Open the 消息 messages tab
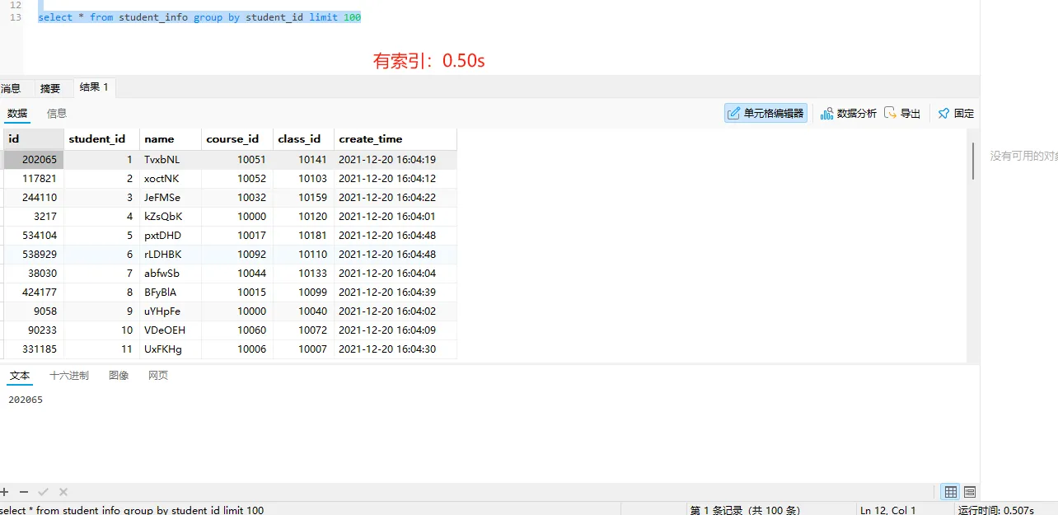The height and width of the screenshot is (515, 1058). (x=11, y=88)
